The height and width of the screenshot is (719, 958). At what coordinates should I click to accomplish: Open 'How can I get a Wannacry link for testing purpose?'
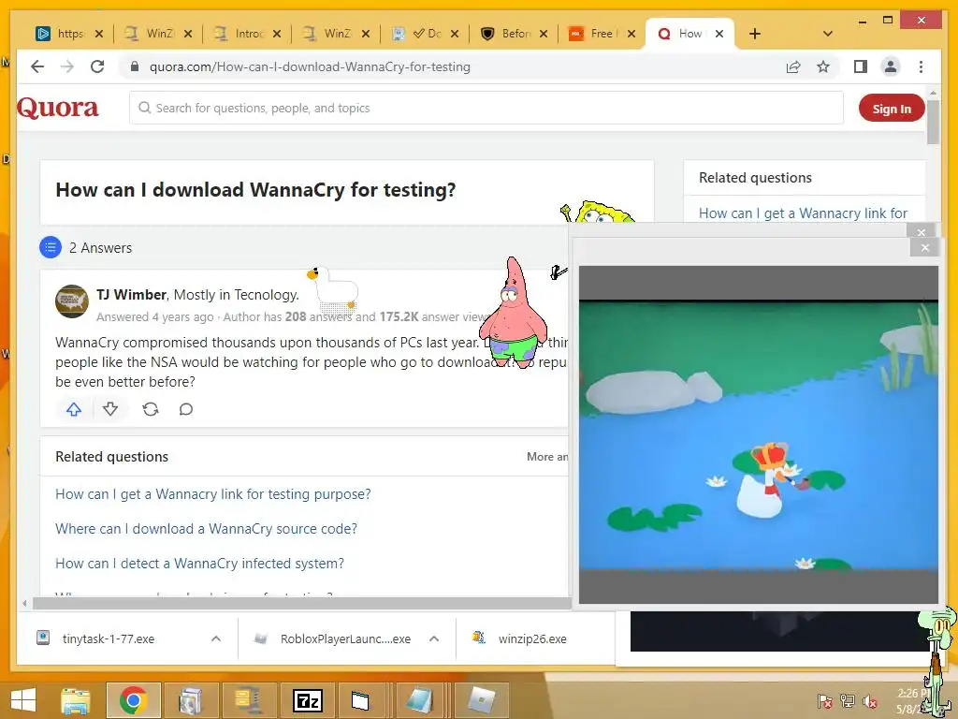coord(213,494)
